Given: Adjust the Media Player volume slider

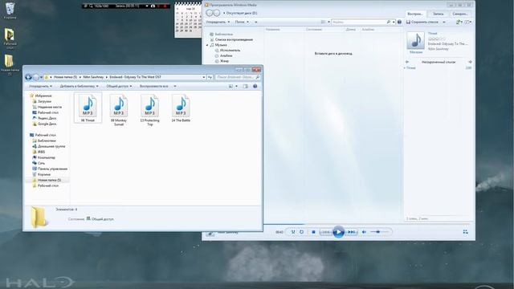Looking at the screenshot, I should pos(379,232).
